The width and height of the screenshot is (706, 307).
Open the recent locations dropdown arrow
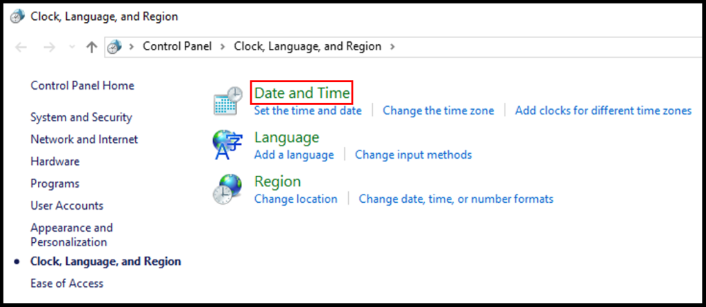click(x=71, y=47)
